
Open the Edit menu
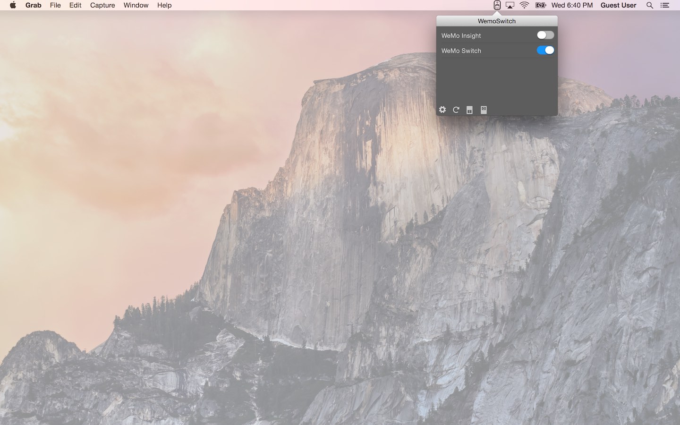coord(75,5)
